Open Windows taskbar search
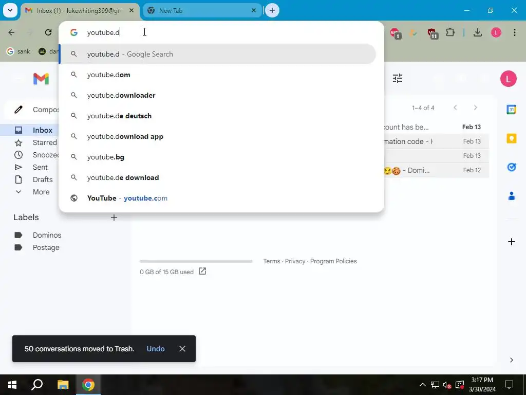Image resolution: width=526 pixels, height=395 pixels. (37, 385)
